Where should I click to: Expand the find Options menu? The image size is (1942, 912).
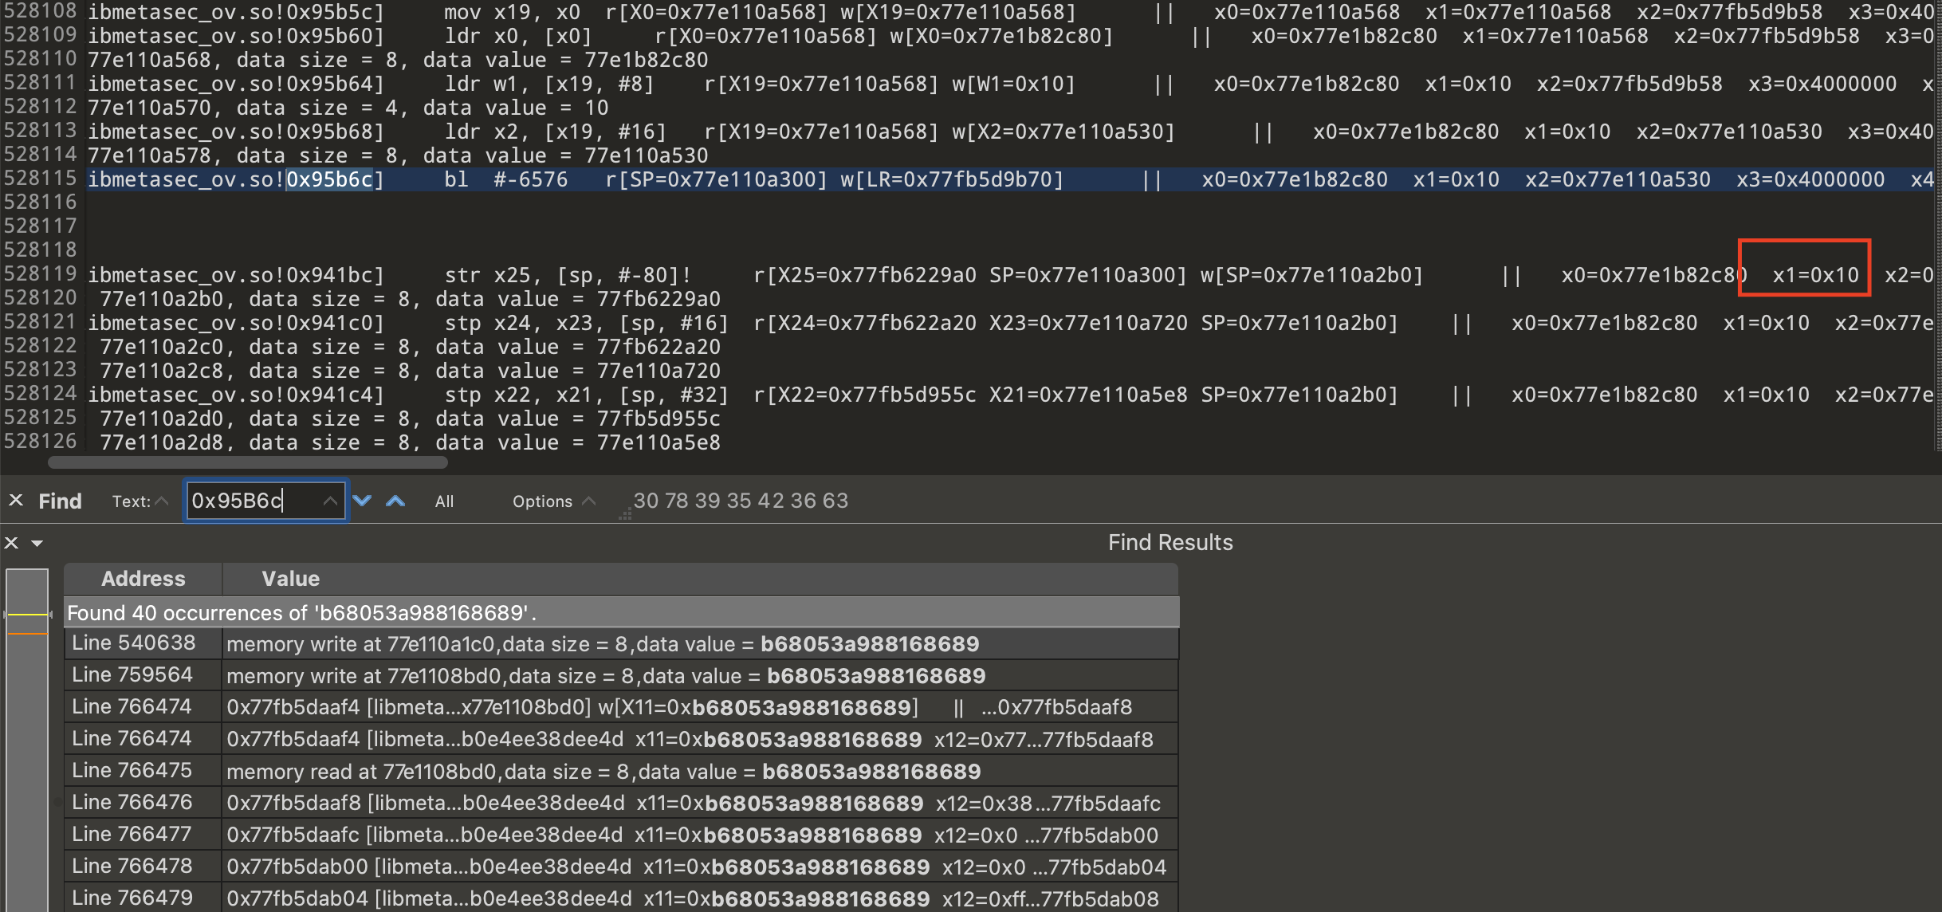(x=553, y=501)
